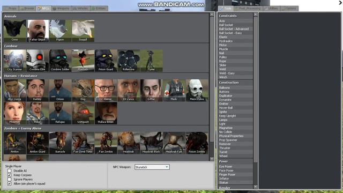
Task: Spawn the Seagull NPC
Action: pos(83,31)
